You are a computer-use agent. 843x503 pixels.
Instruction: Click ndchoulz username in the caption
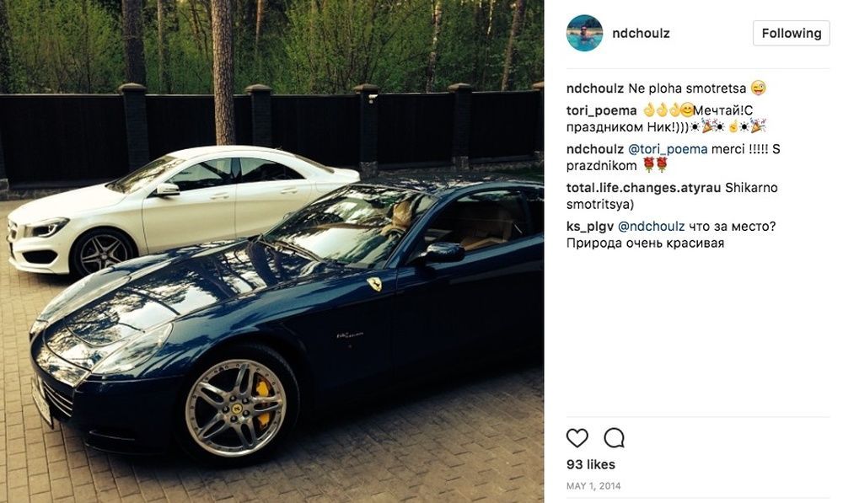[x=594, y=88]
